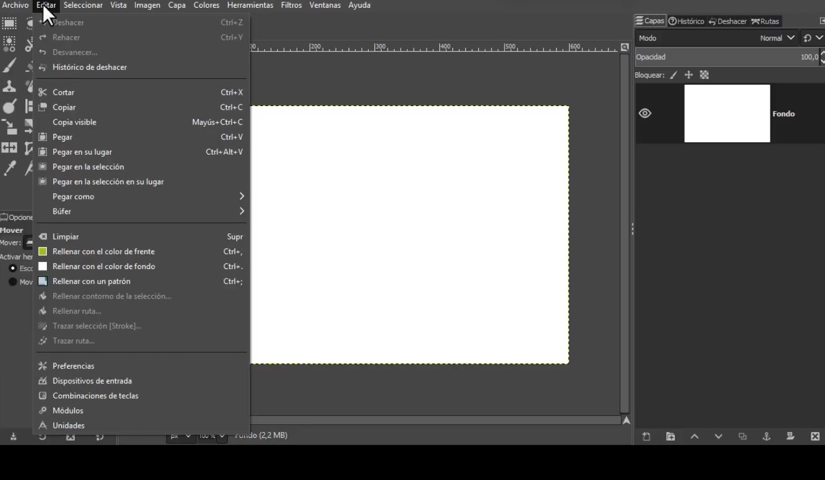Hide the Fondo layer via eye icon

click(645, 113)
